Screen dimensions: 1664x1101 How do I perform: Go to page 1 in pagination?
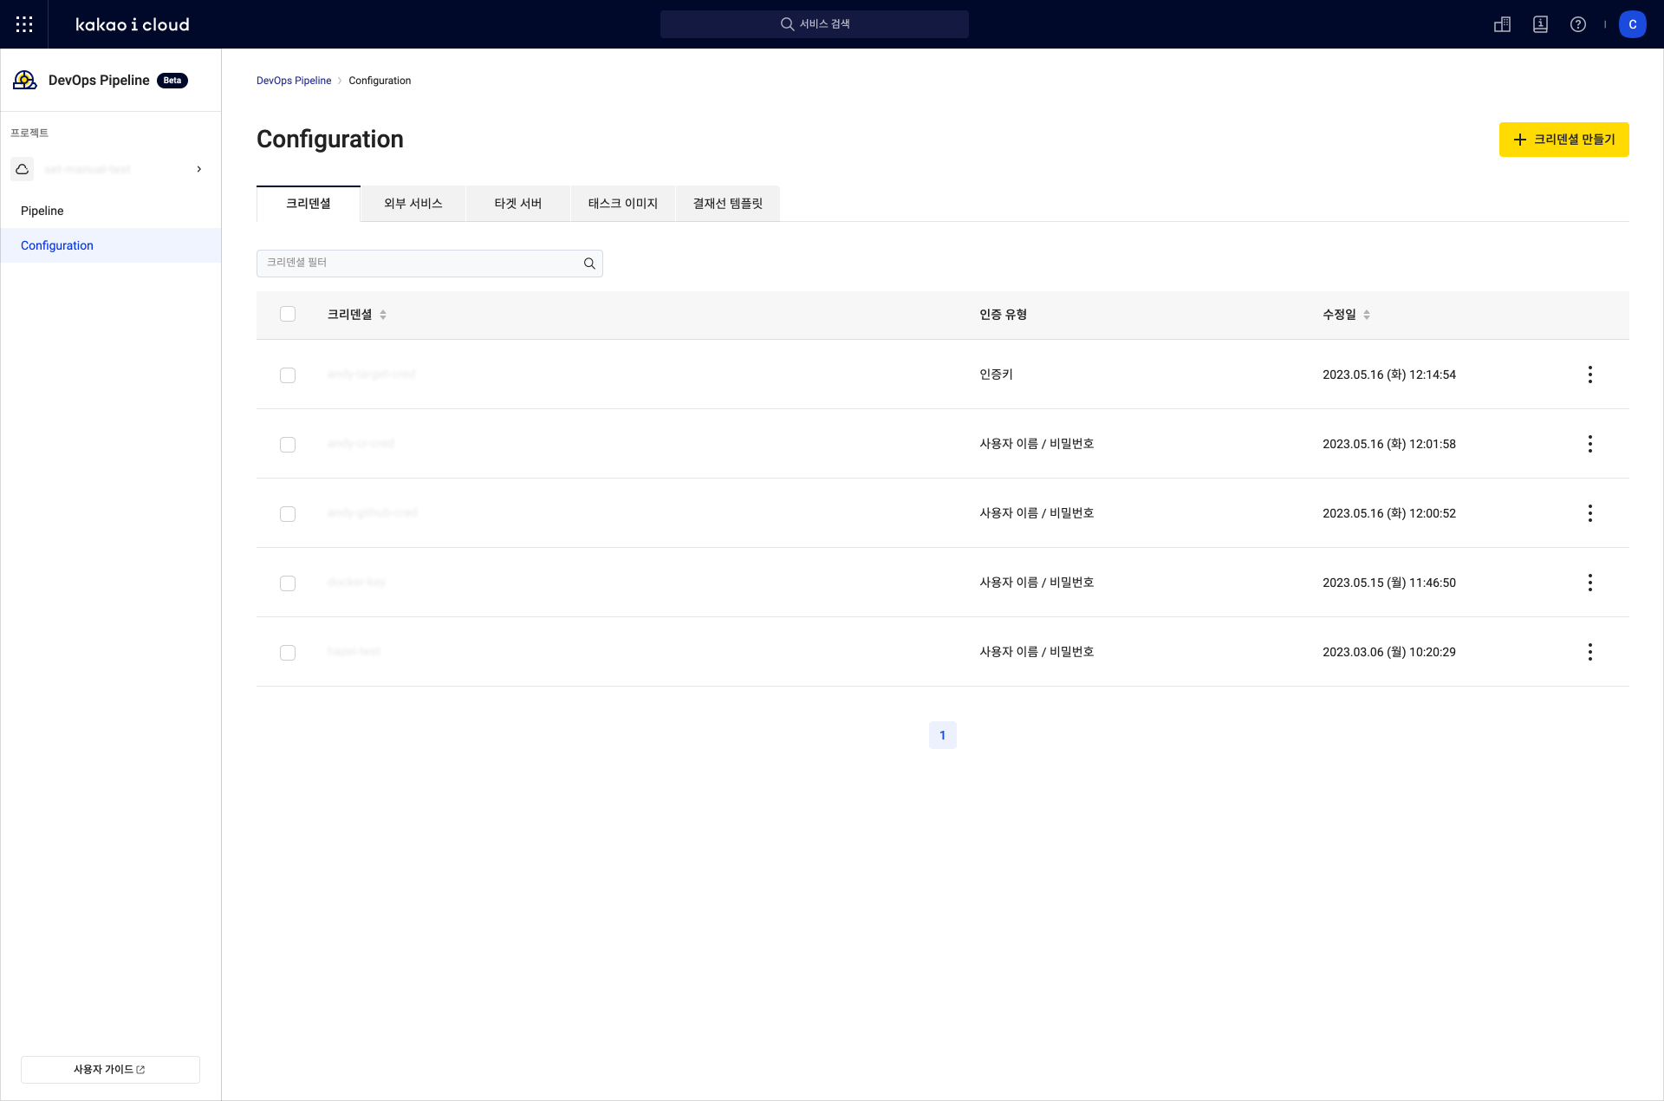(x=943, y=735)
